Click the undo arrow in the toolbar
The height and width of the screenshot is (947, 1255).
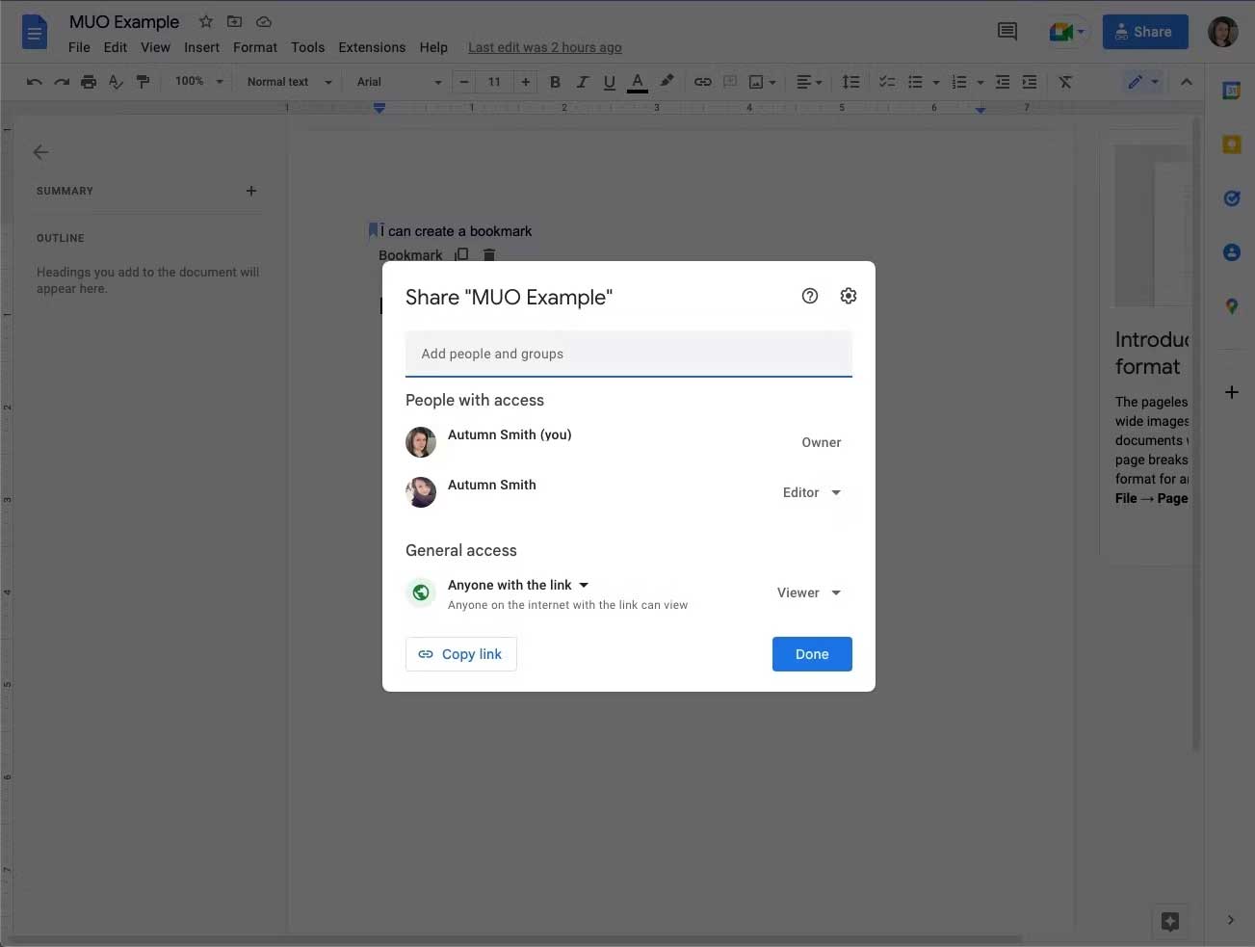tap(34, 82)
